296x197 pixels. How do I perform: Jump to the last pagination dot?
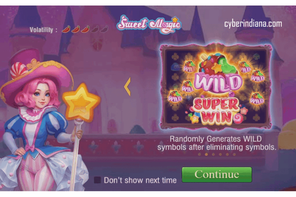click(x=234, y=154)
